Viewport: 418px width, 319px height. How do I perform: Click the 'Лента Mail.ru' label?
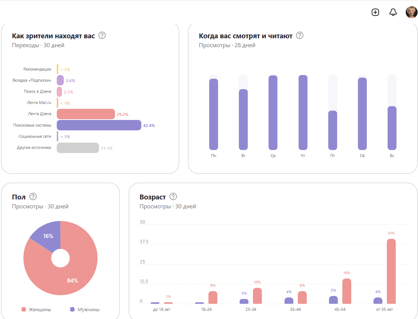(39, 102)
